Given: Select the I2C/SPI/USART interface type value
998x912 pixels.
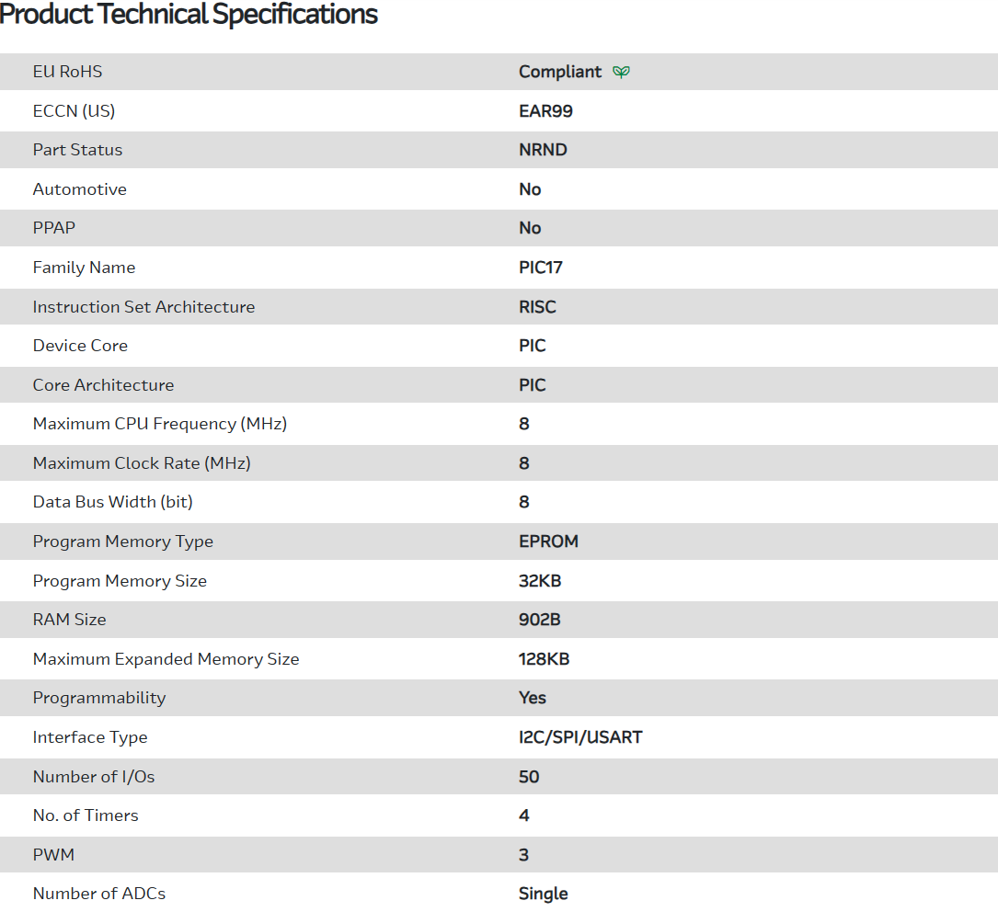Looking at the screenshot, I should tap(580, 737).
